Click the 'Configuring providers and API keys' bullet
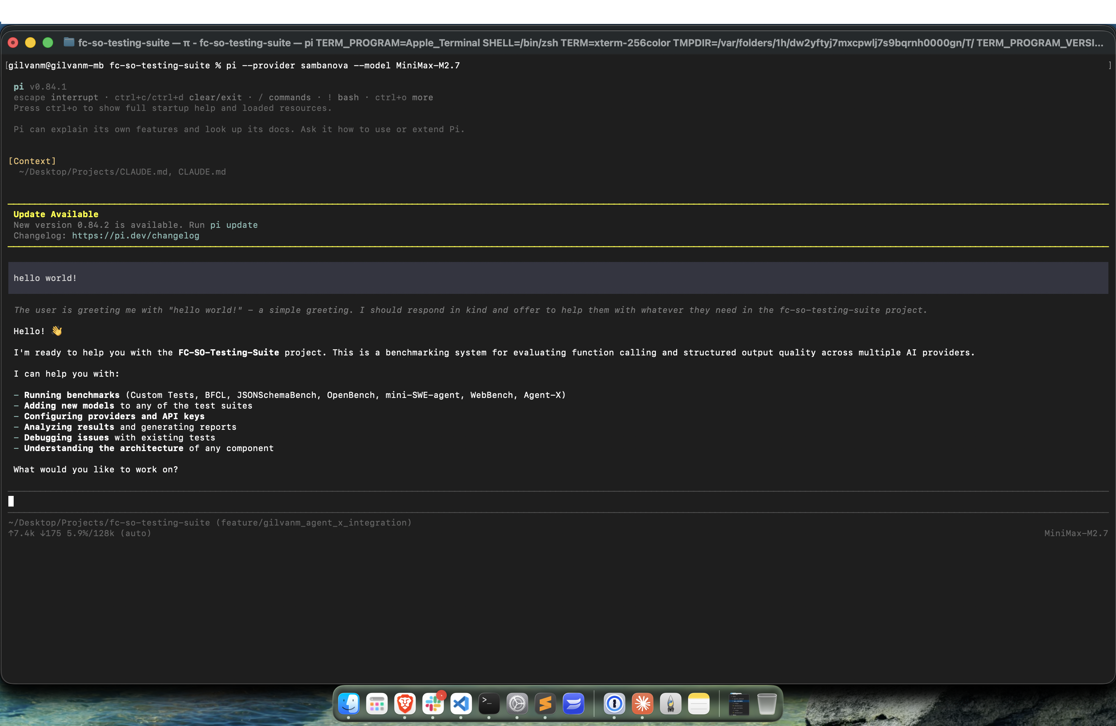 pyautogui.click(x=109, y=416)
